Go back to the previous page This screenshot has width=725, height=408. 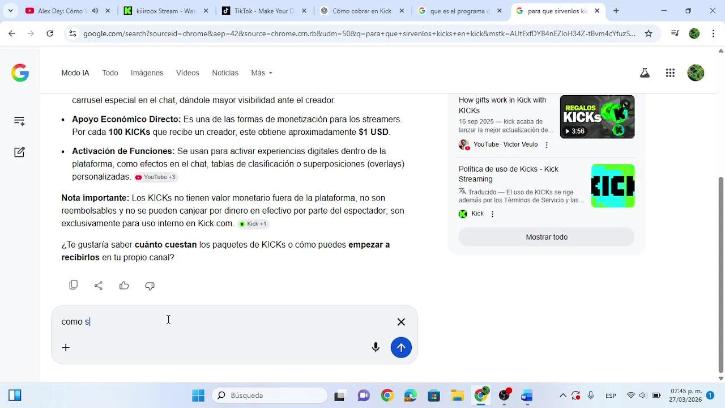(11, 33)
